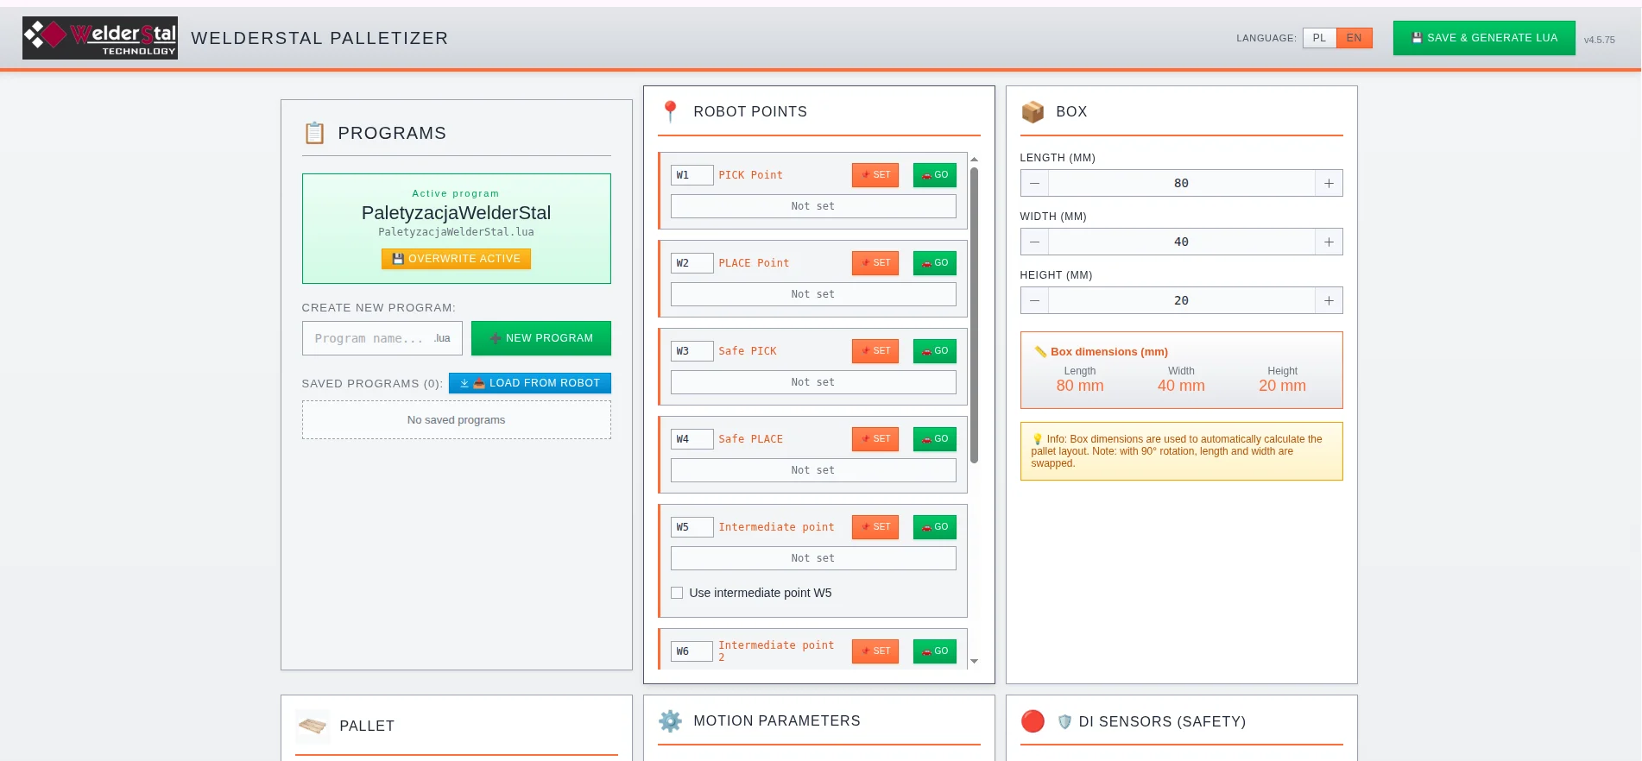Image resolution: width=1642 pixels, height=761 pixels.
Task: Increase box Height value
Action: pyautogui.click(x=1329, y=300)
